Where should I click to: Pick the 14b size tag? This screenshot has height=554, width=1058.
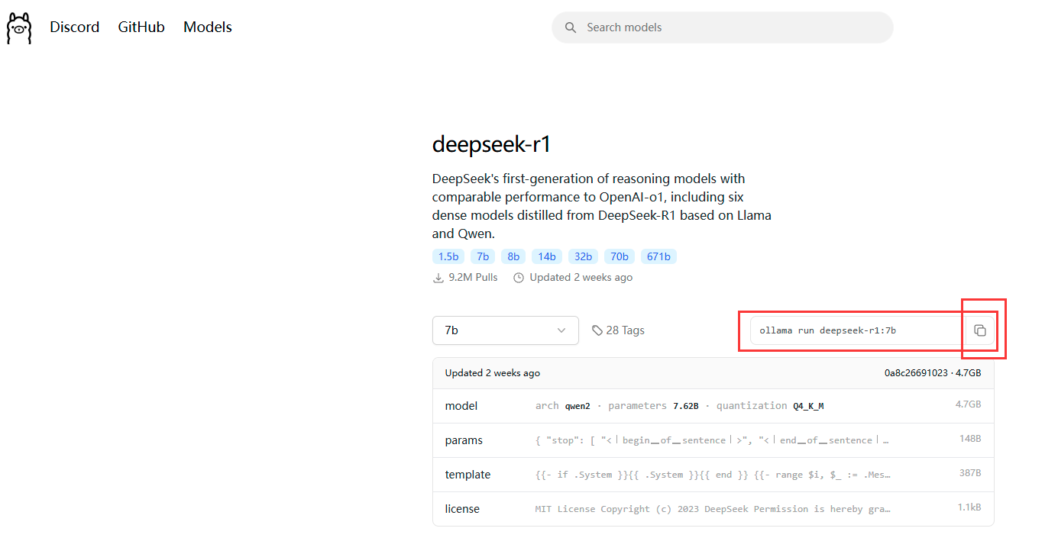coord(546,256)
